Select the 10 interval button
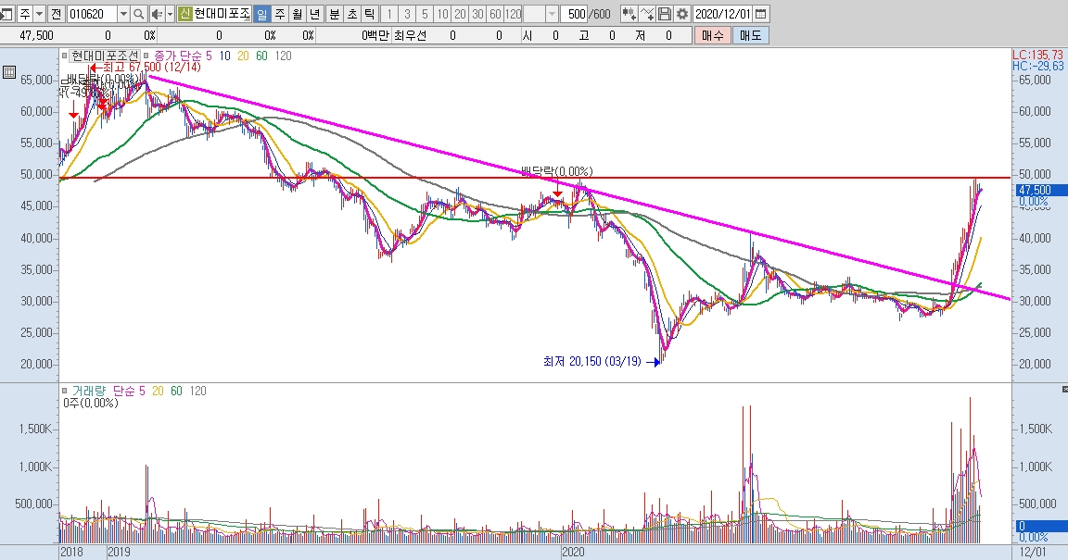1068x560 pixels. [x=442, y=14]
